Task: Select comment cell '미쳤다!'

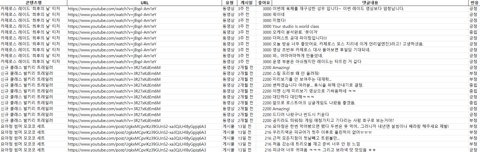Action: (x=279, y=20)
